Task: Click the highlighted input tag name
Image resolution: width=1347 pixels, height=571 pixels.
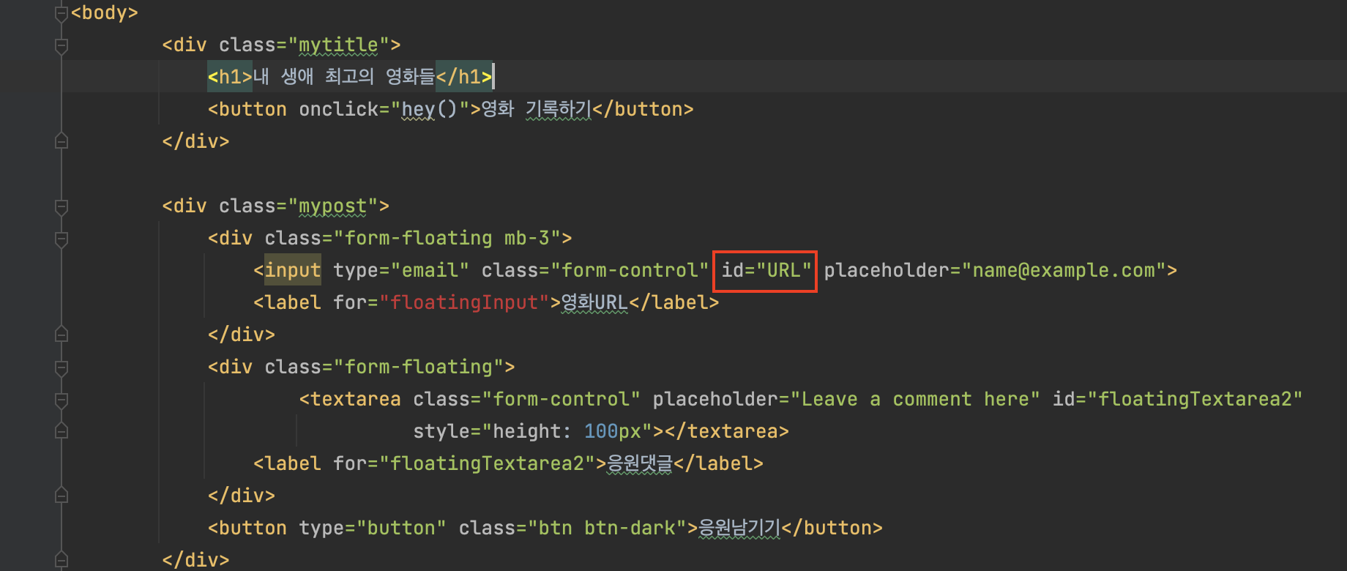Action: [x=293, y=271]
